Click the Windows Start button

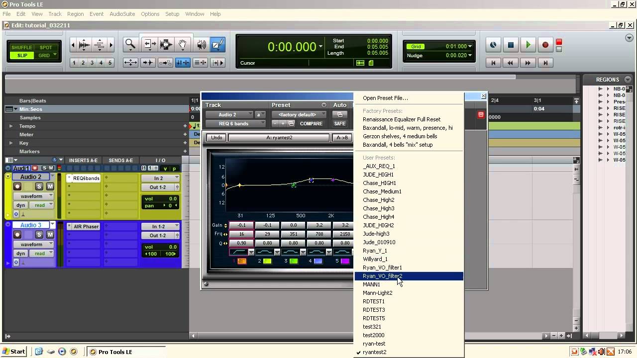[14, 352]
